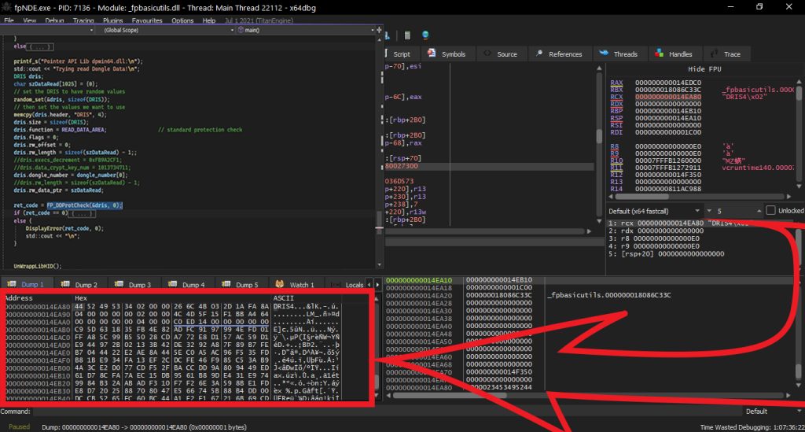Click the Hide FPU button
Viewport: 805px width, 432px height.
tap(704, 69)
